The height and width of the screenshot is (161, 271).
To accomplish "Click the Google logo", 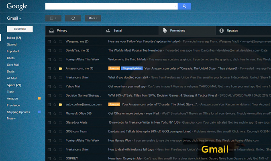I will pyautogui.click(x=17, y=6).
